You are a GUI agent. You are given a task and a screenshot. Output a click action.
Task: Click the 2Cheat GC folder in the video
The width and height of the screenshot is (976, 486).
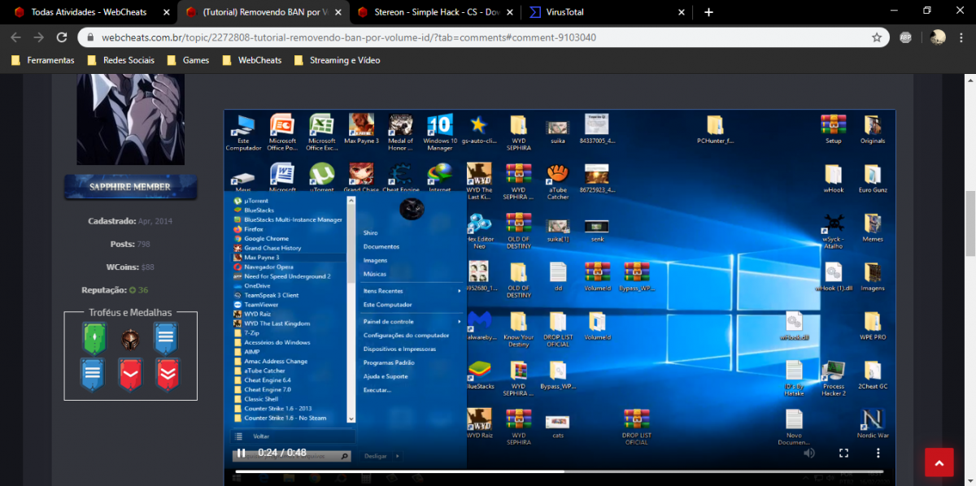coord(873,375)
